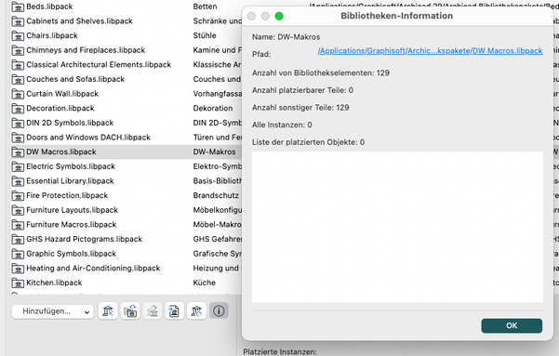Click the Dekoration translated name cell
The height and width of the screenshot is (356, 559).
[213, 109]
